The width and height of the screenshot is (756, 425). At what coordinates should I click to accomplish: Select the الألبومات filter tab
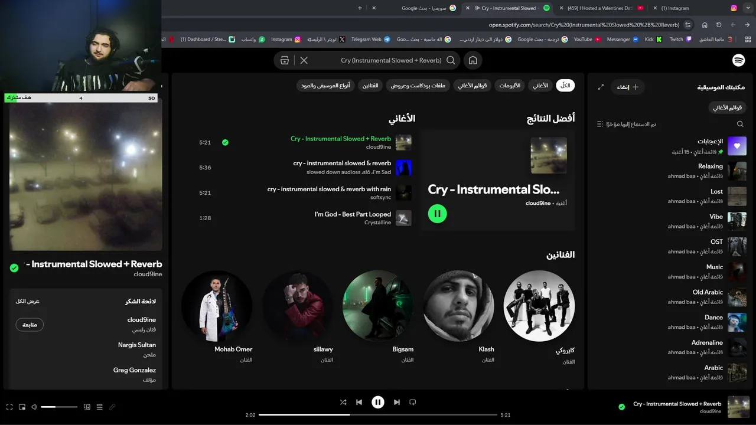[x=510, y=86]
